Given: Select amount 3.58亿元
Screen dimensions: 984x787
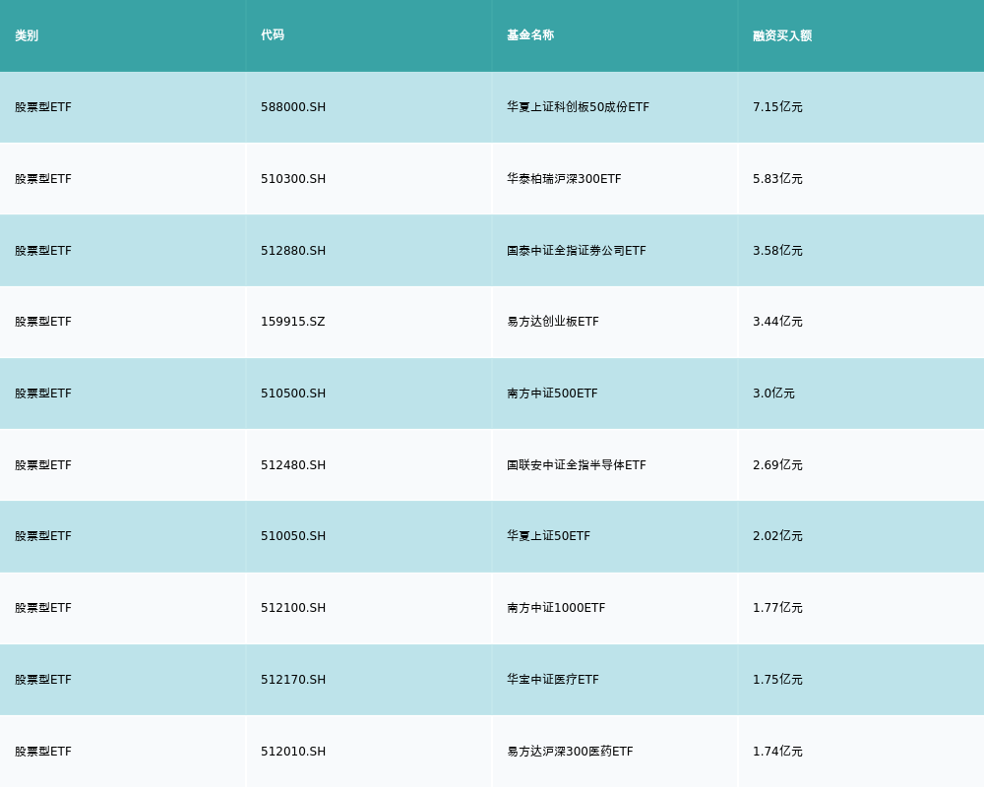Looking at the screenshot, I should 777,251.
